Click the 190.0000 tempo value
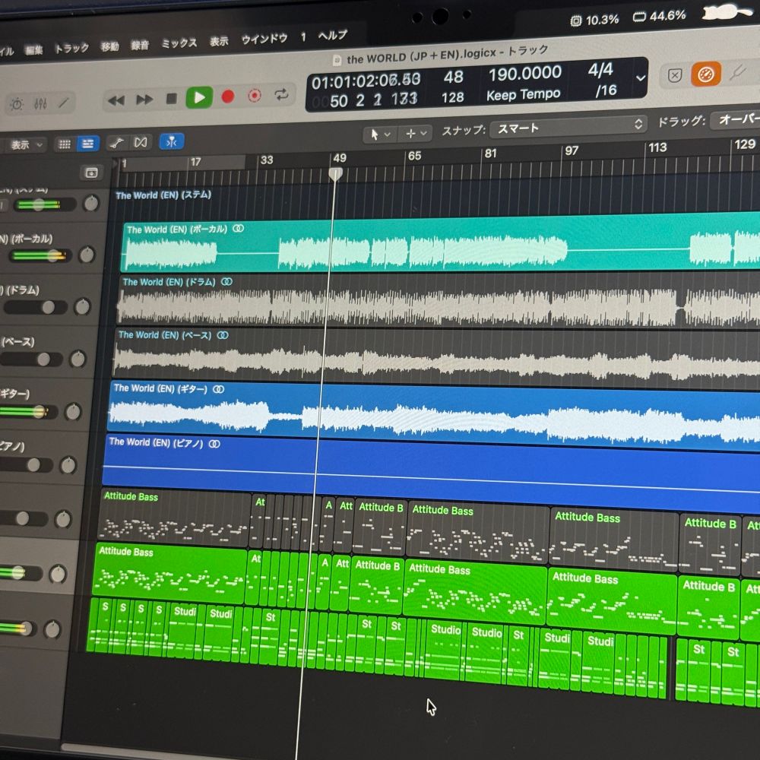760x760 pixels. [524, 74]
